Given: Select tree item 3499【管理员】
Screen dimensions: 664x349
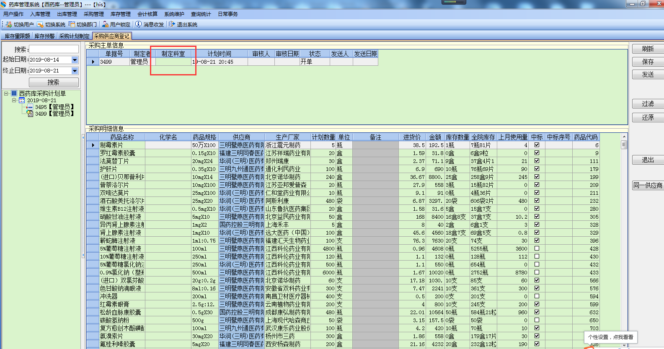Looking at the screenshot, I should (x=54, y=114).
